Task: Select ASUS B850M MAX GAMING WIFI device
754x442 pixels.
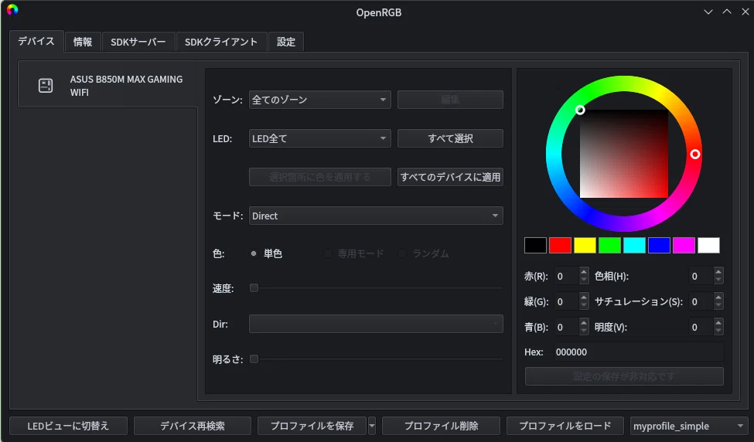Action: point(107,86)
